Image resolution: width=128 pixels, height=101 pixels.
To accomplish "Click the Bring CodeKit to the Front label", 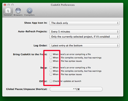I will coord(30,54).
